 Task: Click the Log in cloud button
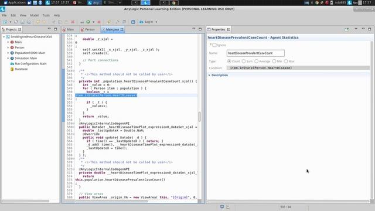[146, 22]
